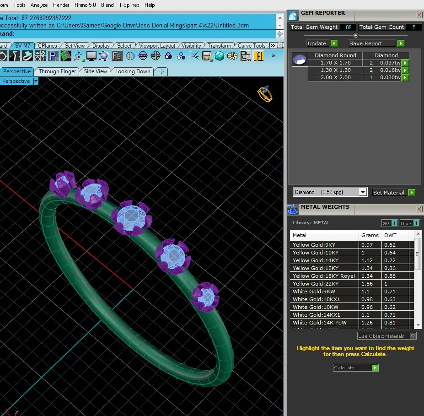Viewport: 424px width, 416px height.
Task: Open the Perspective viewport title dropdown arrow
Action: tap(36, 81)
